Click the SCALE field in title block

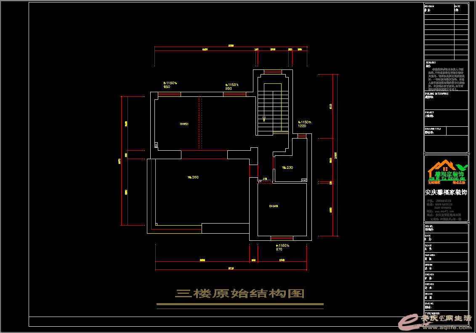446,247
